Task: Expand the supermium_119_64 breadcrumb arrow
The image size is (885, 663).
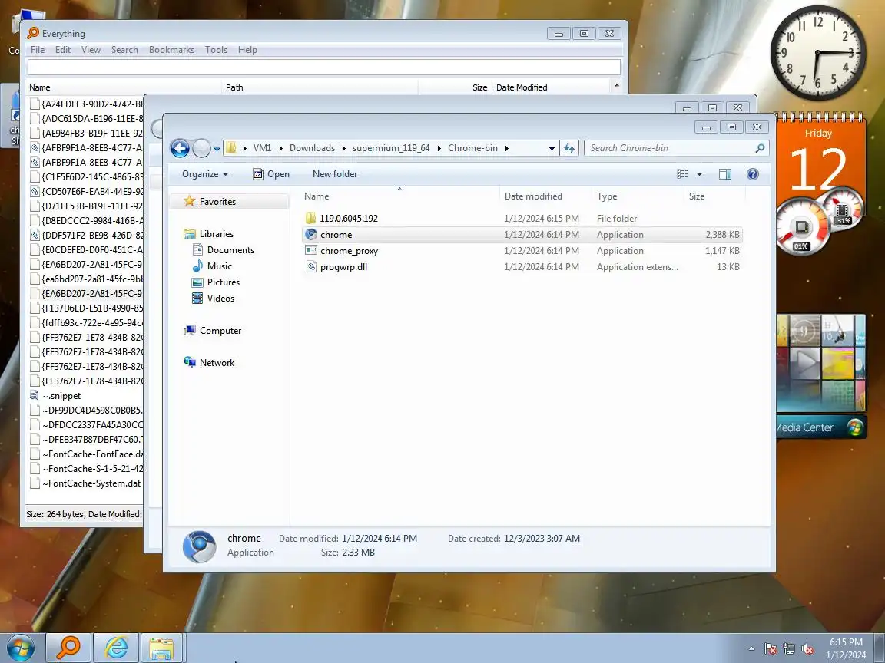Action: point(439,148)
